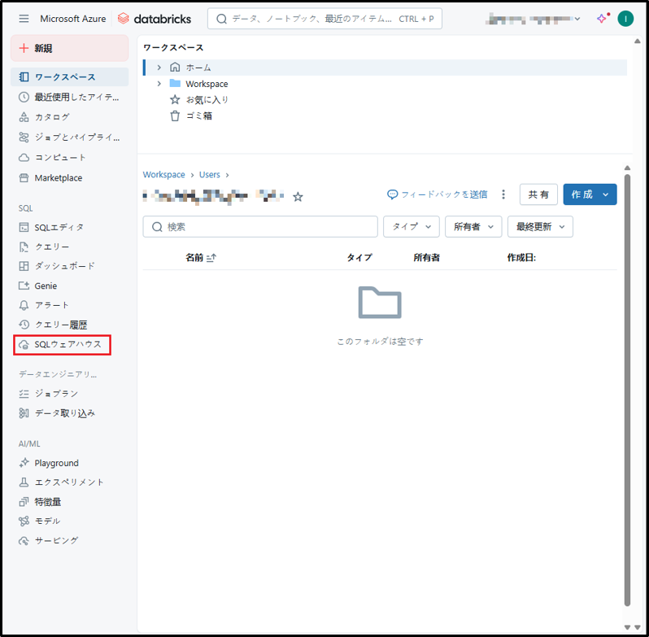
Task: Click the Playground sparkle icon
Action: click(24, 463)
